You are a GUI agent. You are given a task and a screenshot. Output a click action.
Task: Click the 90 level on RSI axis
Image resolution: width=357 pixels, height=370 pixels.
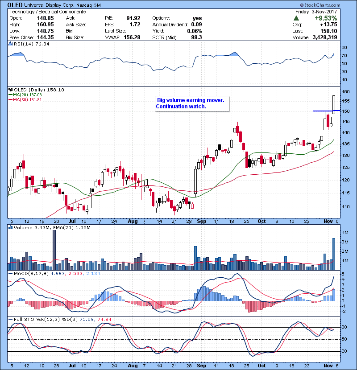[344, 47]
